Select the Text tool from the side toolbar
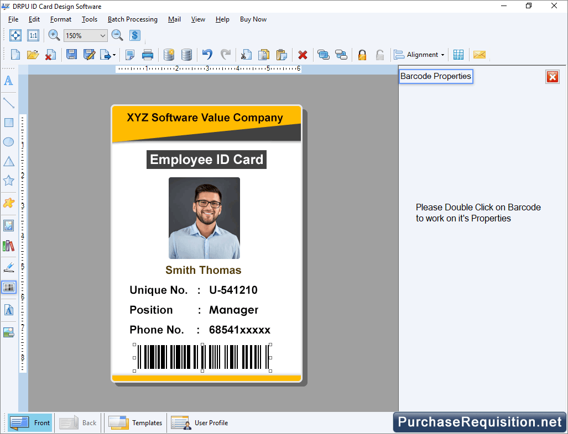 click(8, 81)
